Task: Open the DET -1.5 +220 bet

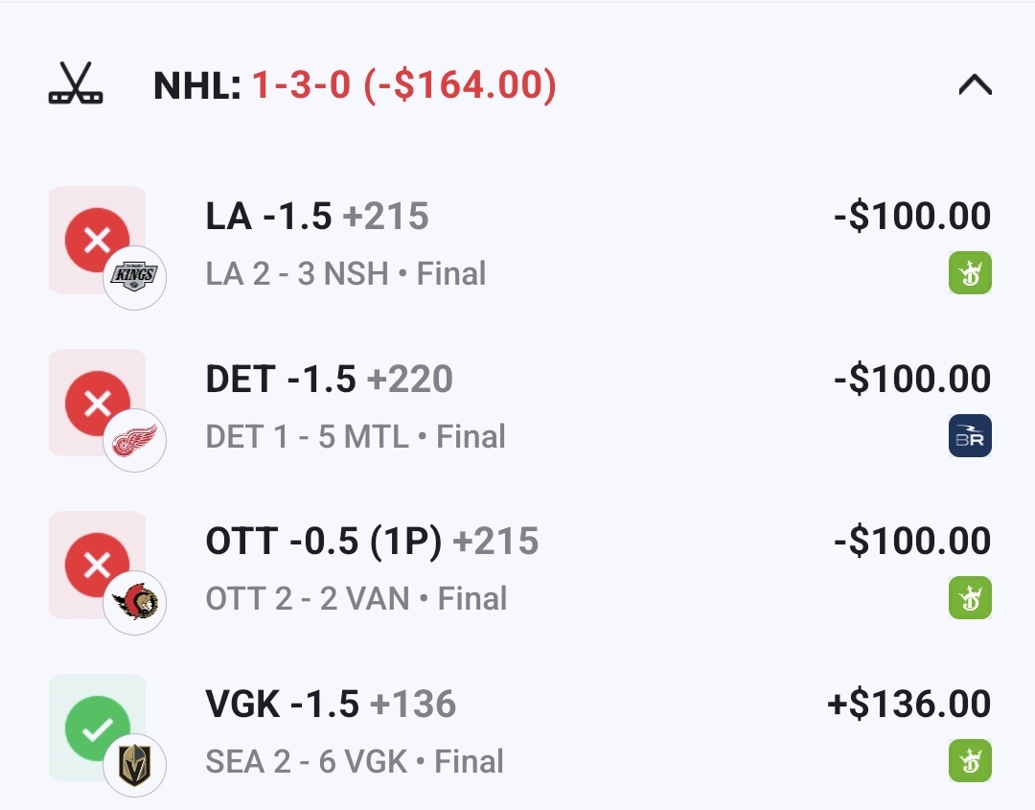Action: tap(329, 380)
